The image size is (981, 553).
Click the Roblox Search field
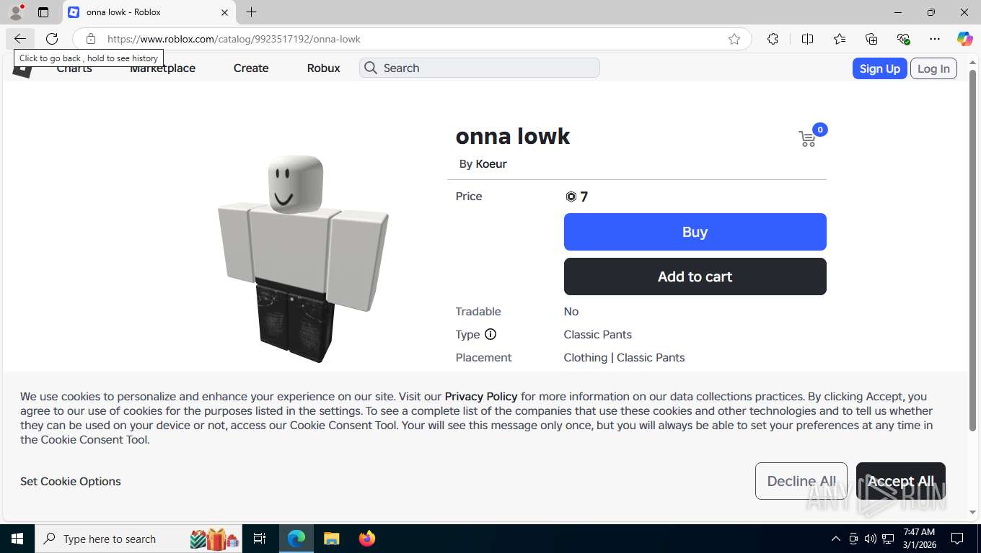pos(480,68)
